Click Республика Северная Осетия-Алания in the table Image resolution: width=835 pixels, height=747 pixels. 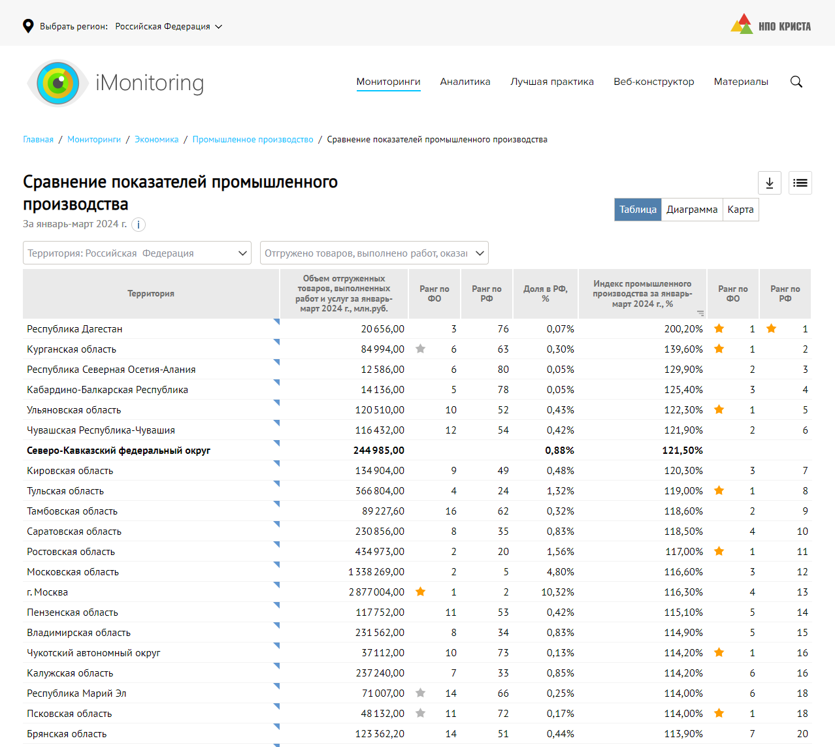[x=111, y=370]
